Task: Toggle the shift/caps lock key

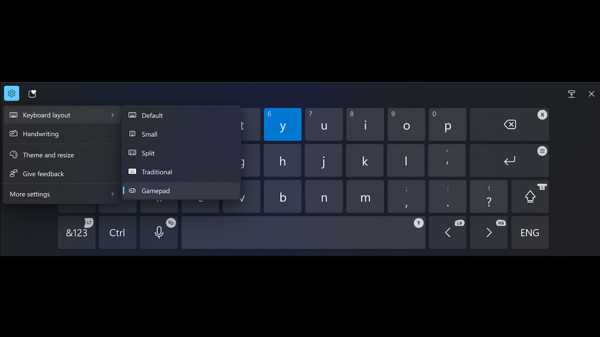Action: 530,196
